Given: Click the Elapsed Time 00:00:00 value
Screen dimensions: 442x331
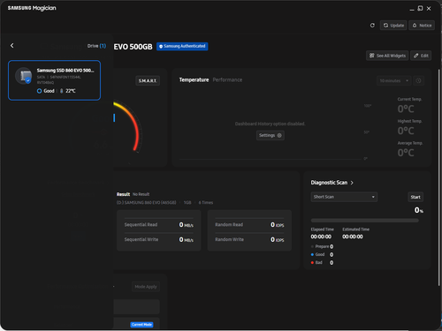Looking at the screenshot, I should tap(321, 237).
